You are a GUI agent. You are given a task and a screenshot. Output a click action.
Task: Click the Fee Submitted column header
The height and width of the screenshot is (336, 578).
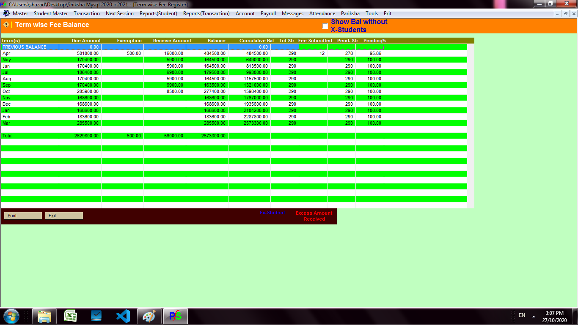315,41
